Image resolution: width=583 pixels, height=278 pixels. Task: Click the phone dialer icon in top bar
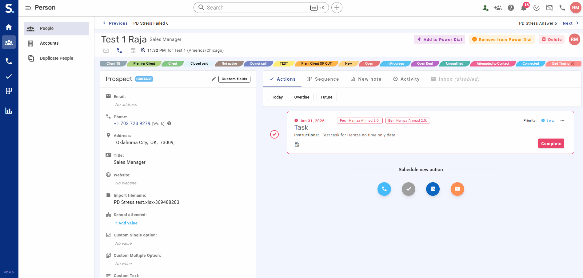(562, 8)
